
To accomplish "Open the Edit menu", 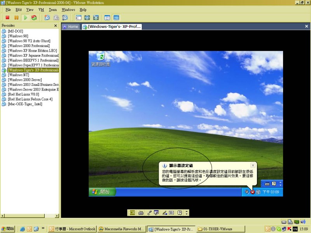I will (x=18, y=10).
